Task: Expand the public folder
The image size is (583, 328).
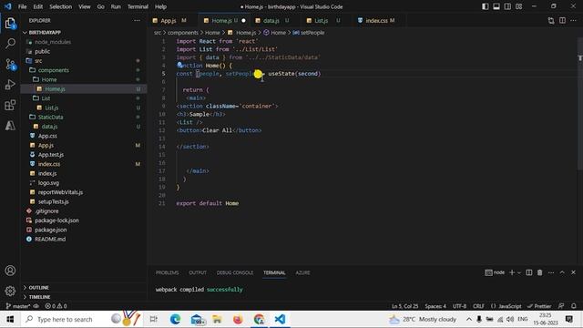Action: (x=42, y=51)
